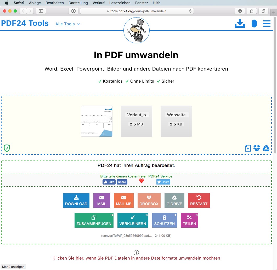Go forward with Safari's forward arrow
The width and height of the screenshot is (277, 270).
30,11
